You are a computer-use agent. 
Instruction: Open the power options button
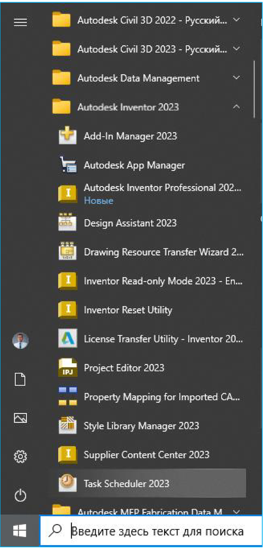tap(20, 495)
